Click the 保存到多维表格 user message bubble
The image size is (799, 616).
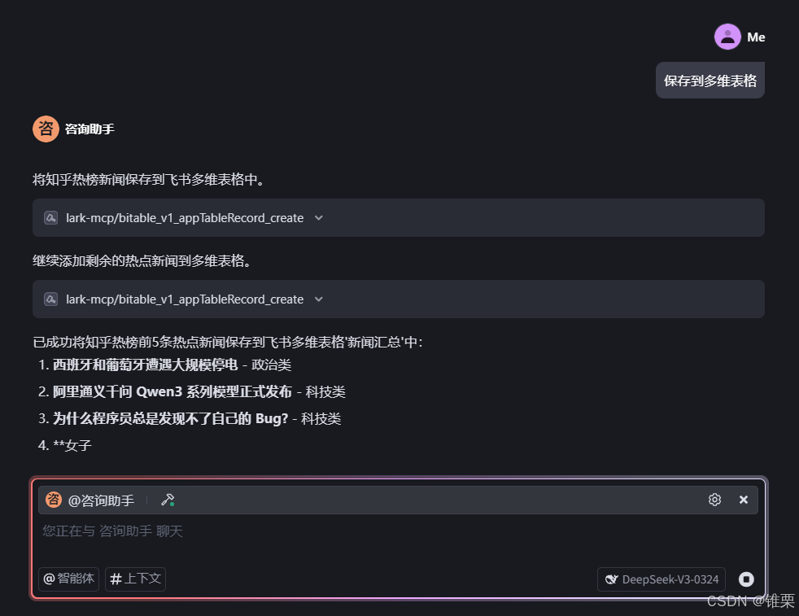(709, 81)
